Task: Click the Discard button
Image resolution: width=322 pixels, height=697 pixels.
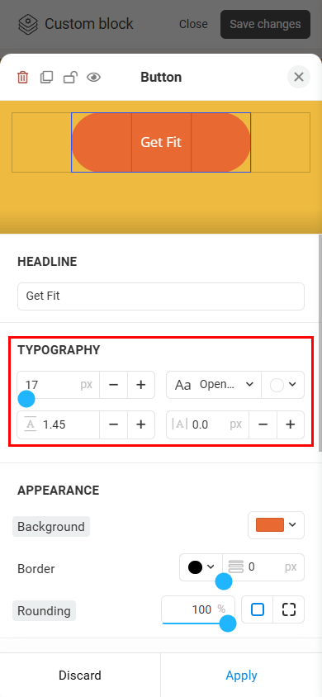Action: 80,676
